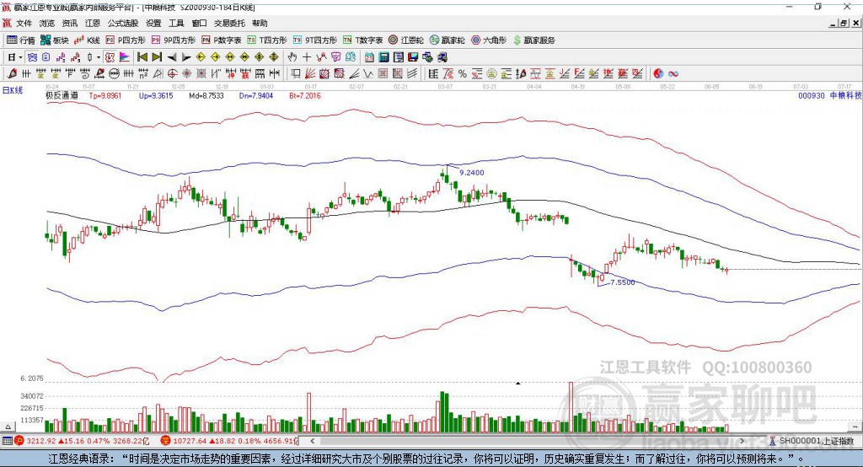Open the T数字表 number table
Viewport: 863px width, 467px height.
pos(362,40)
